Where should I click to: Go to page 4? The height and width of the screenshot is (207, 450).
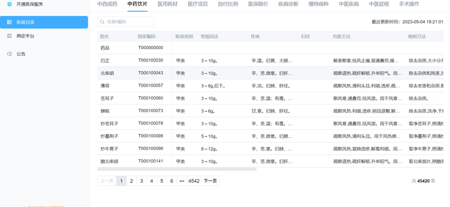click(x=152, y=181)
